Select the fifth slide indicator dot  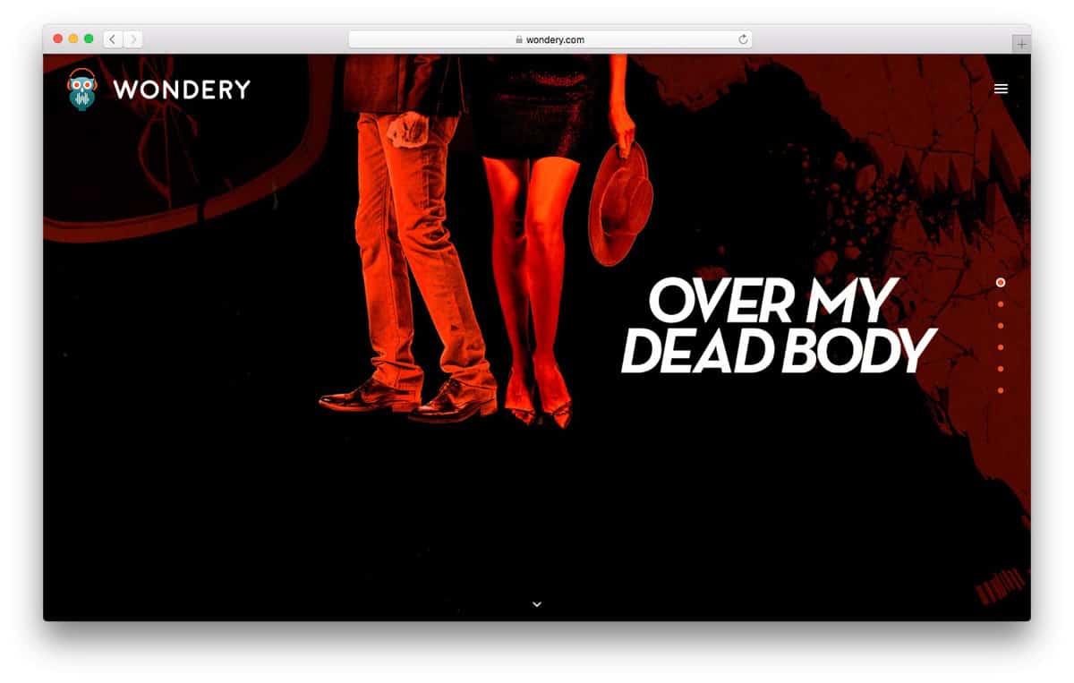click(x=1001, y=369)
